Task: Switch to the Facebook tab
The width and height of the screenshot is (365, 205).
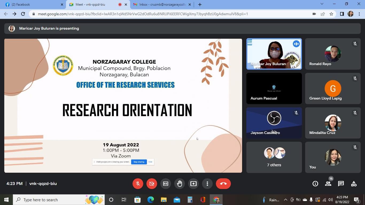Action: (35, 5)
